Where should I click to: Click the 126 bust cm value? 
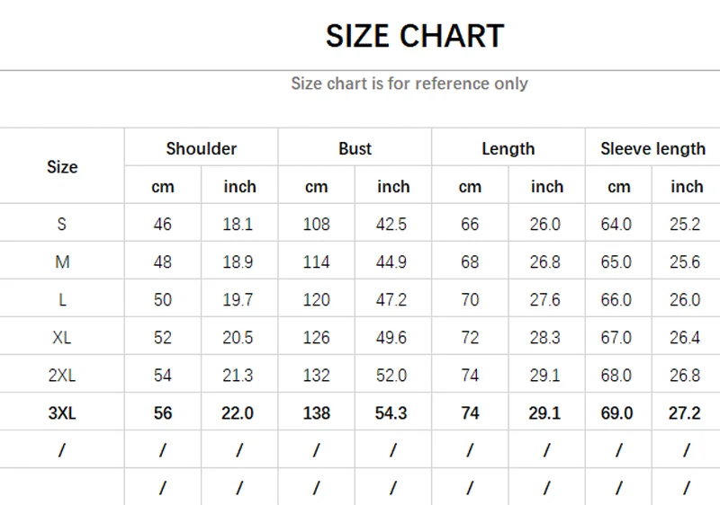coord(316,337)
